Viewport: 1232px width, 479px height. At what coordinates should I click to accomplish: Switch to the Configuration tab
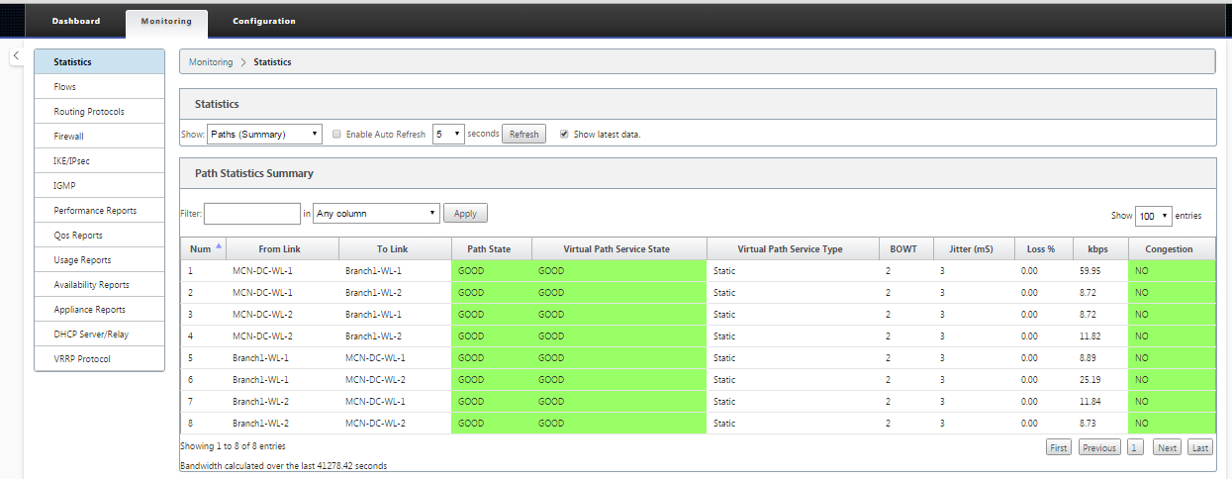(x=264, y=21)
